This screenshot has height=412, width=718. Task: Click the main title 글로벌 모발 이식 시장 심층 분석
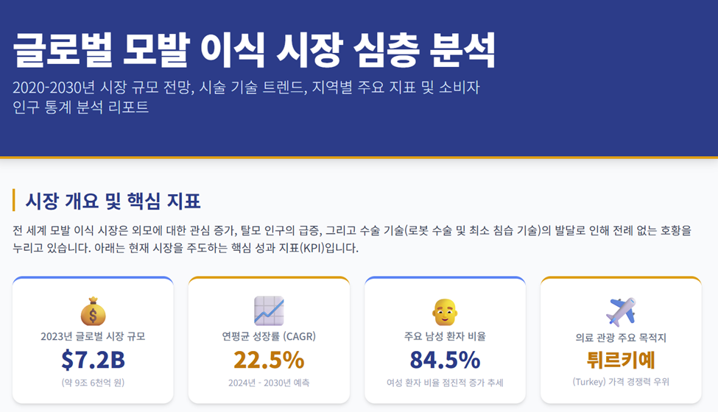[x=254, y=50]
